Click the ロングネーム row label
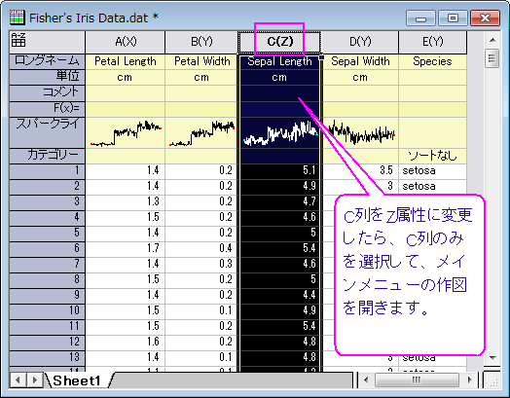This screenshot has width=510, height=398. pyautogui.click(x=47, y=60)
